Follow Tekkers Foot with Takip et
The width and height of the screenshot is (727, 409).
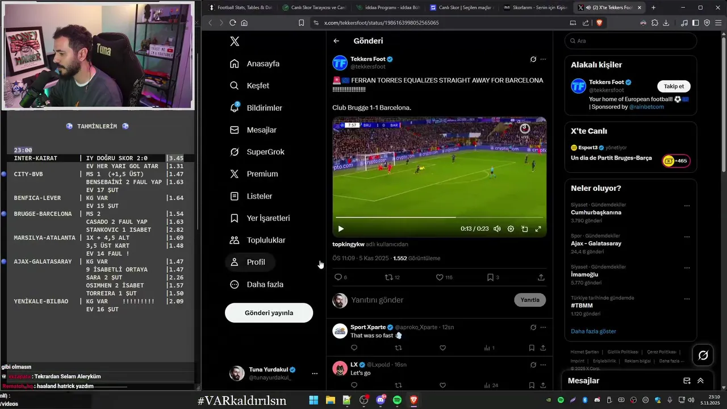coord(674,86)
